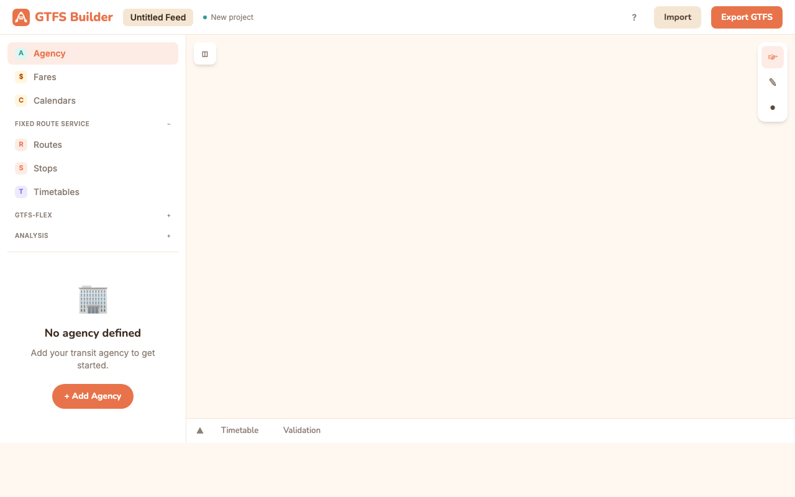The width and height of the screenshot is (795, 497).
Task: Open the Fares section
Action: coord(45,77)
